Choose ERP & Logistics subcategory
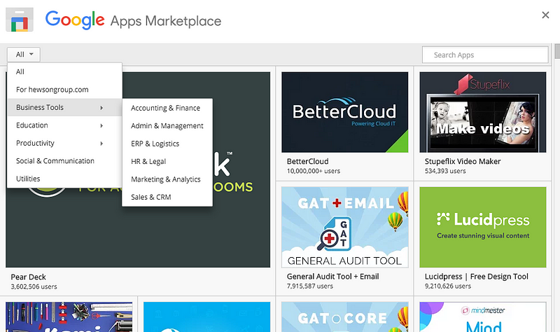The height and width of the screenshot is (332, 560). 167,144
